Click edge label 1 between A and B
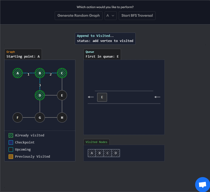 click(28, 74)
